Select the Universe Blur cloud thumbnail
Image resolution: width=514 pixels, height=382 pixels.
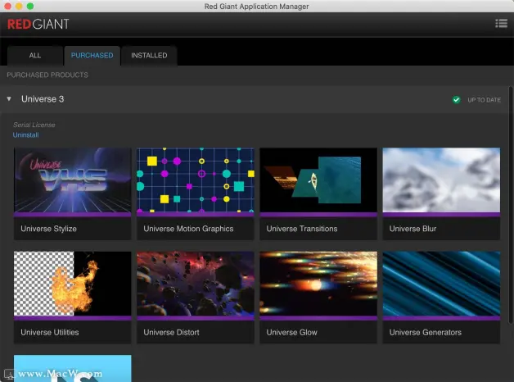pyautogui.click(x=441, y=180)
